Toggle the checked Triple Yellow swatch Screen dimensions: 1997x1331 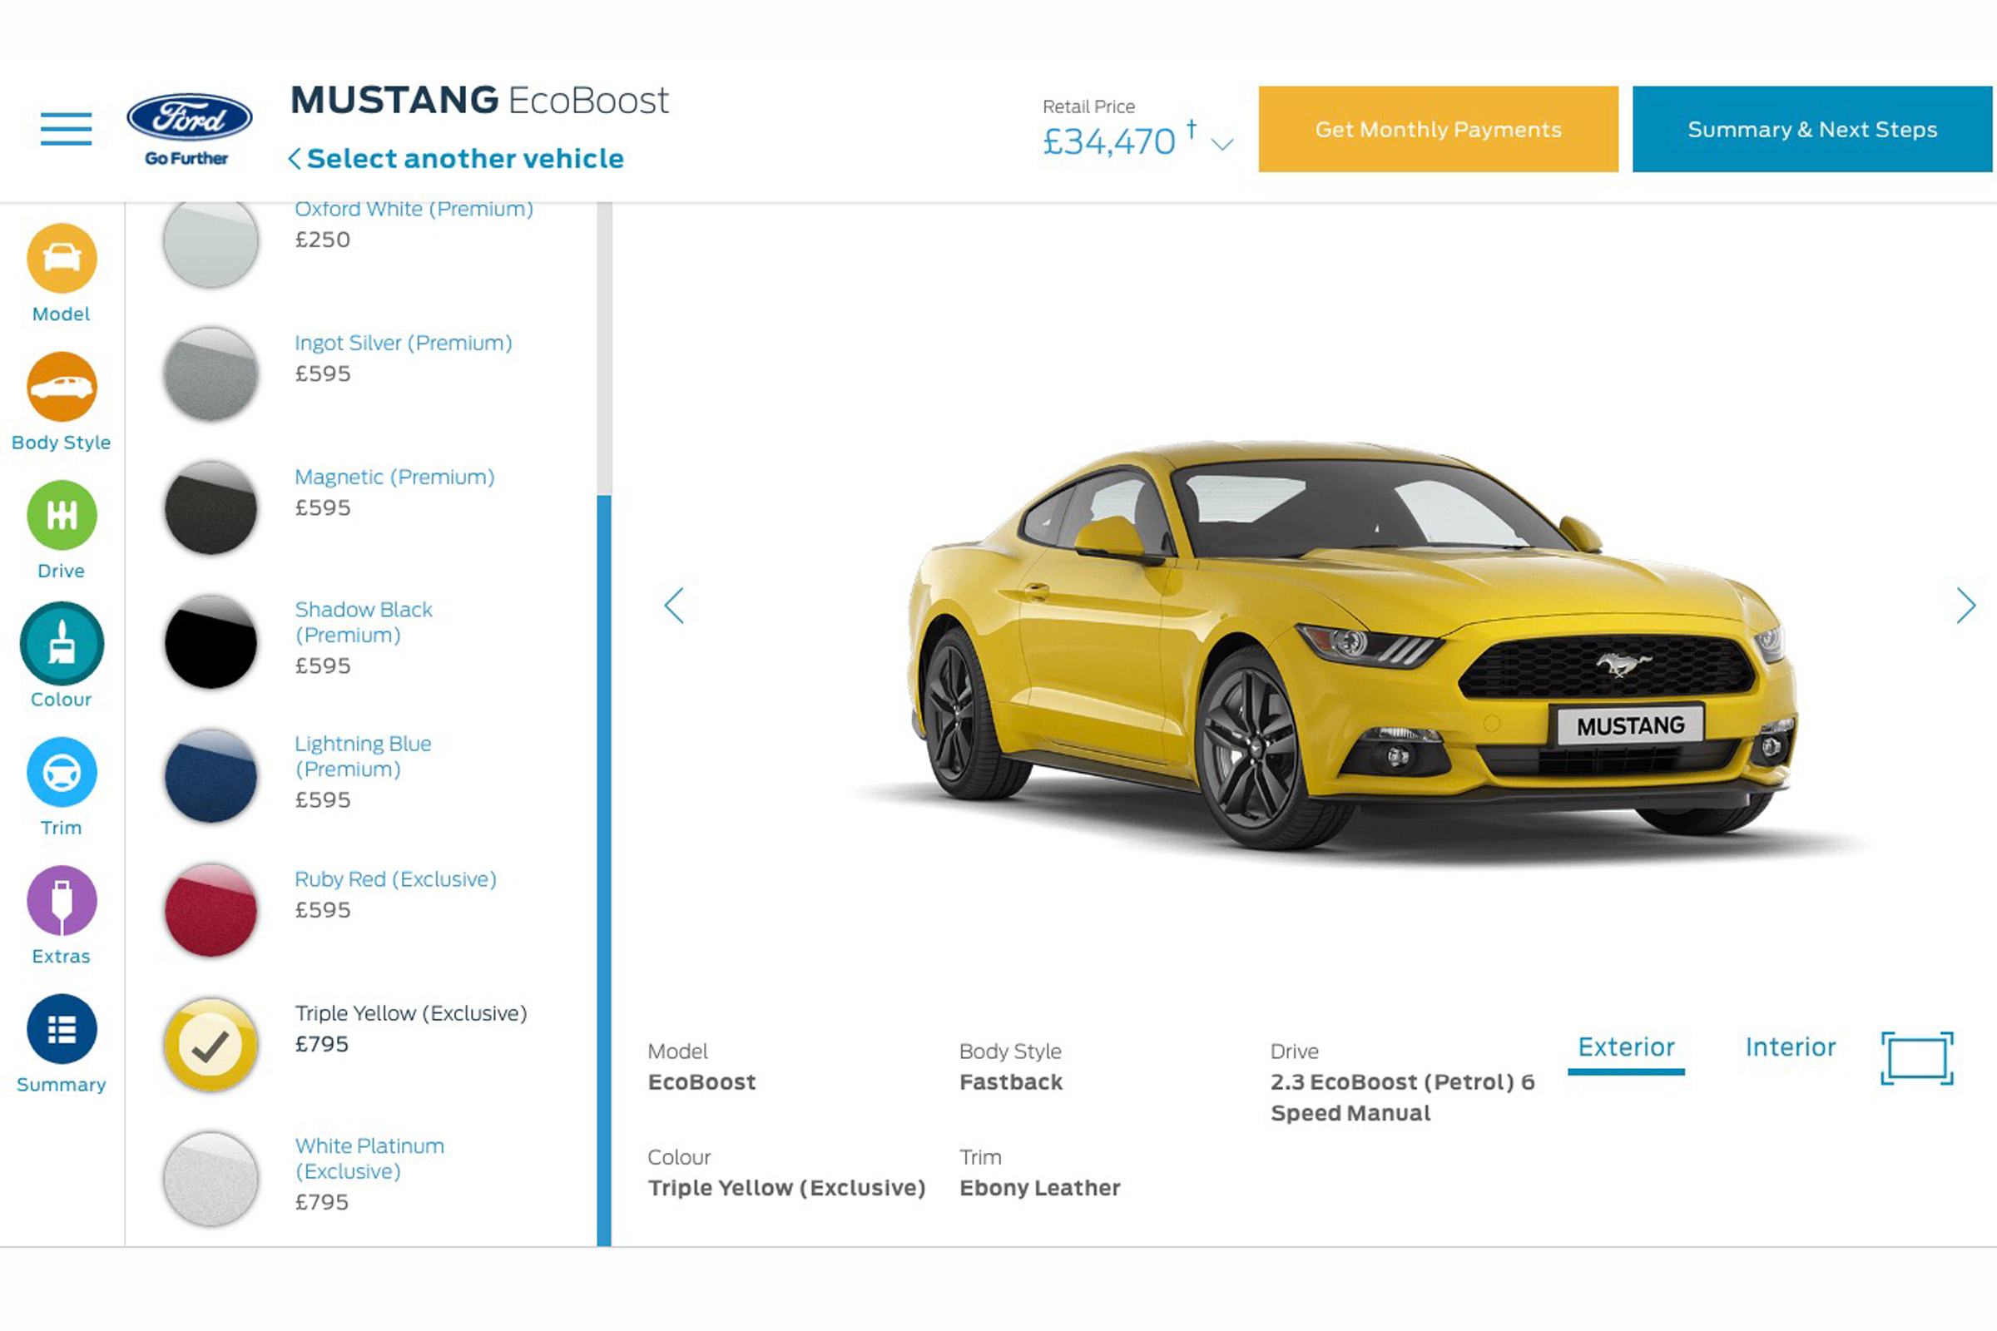[x=211, y=1044]
